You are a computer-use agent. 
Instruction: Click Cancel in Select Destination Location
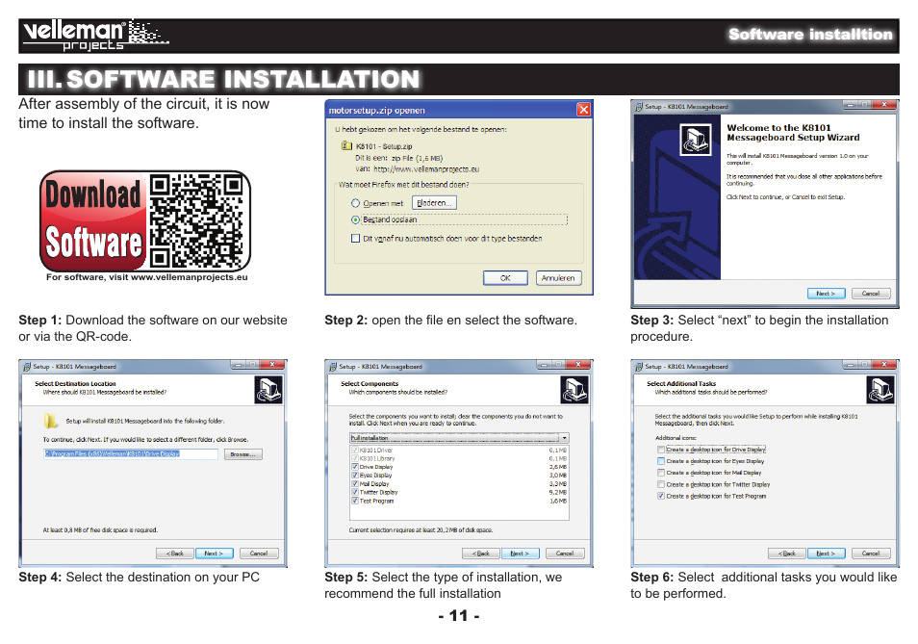pos(259,554)
